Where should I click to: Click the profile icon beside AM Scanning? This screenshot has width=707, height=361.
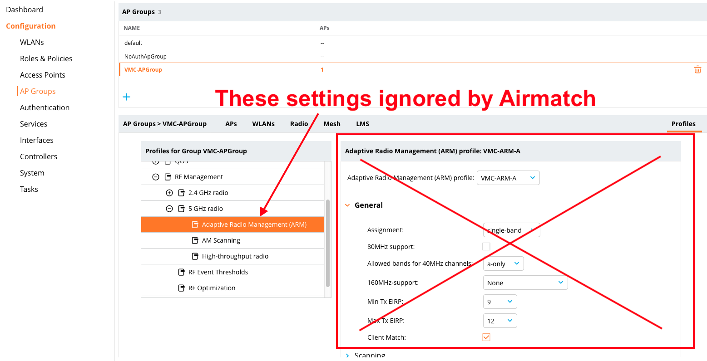pos(195,240)
